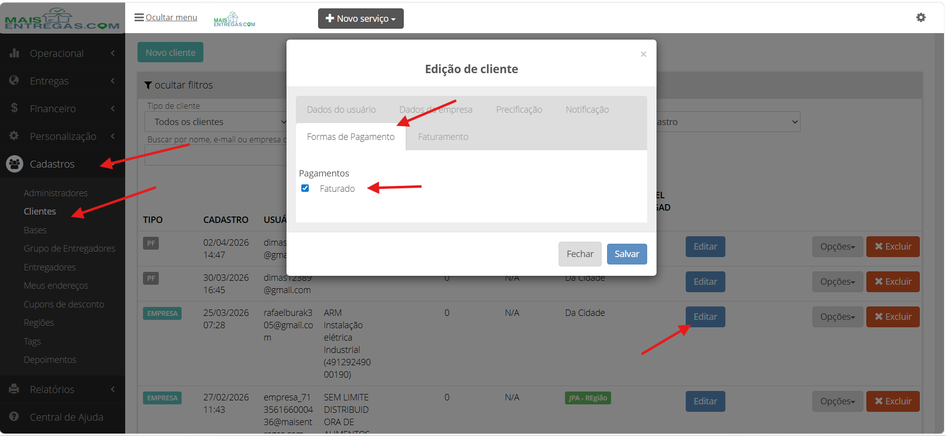Click the Entregas globe icon

point(14,81)
